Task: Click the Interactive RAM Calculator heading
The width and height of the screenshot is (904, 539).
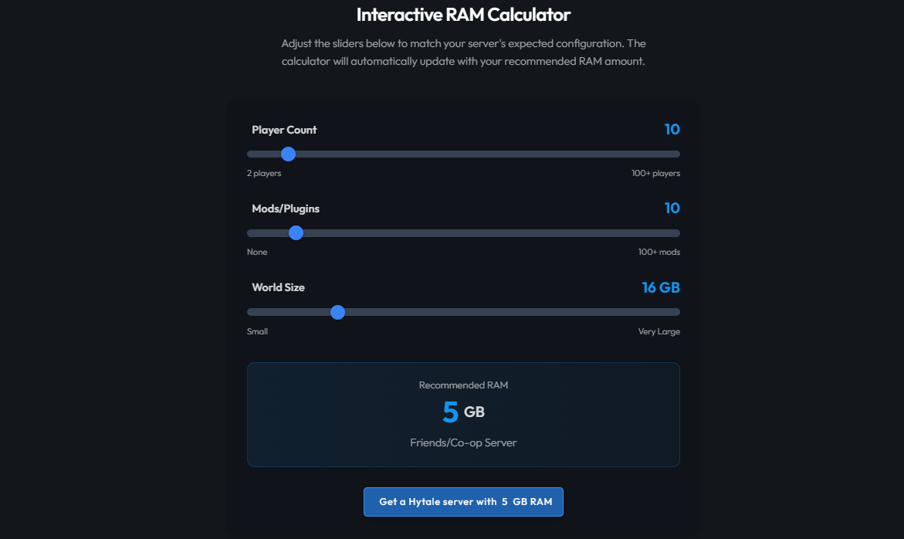Action: click(x=463, y=15)
